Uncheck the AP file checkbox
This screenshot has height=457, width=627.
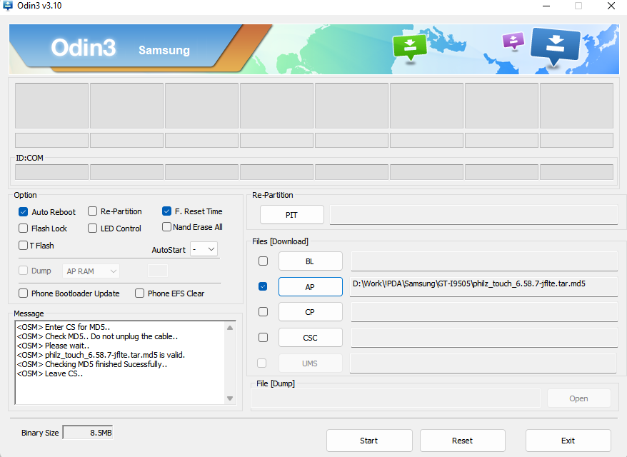click(263, 286)
